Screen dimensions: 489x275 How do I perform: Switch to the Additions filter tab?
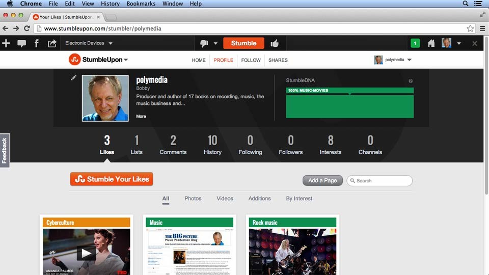click(x=259, y=198)
